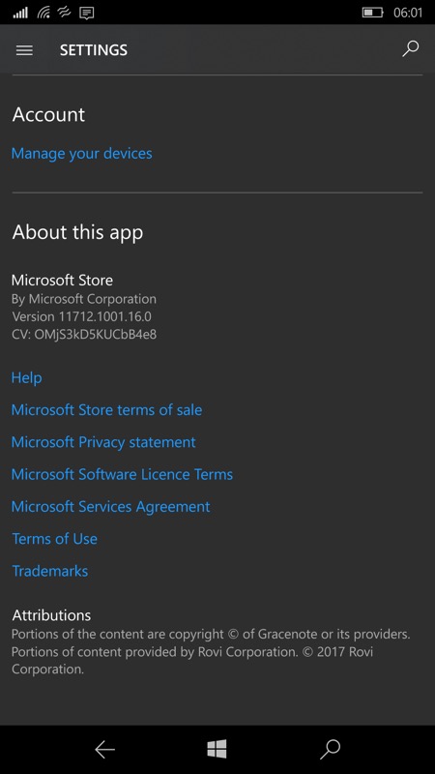Tap the data transfer arrows status icon
Screen dimensions: 435x774
pyautogui.click(x=65, y=13)
